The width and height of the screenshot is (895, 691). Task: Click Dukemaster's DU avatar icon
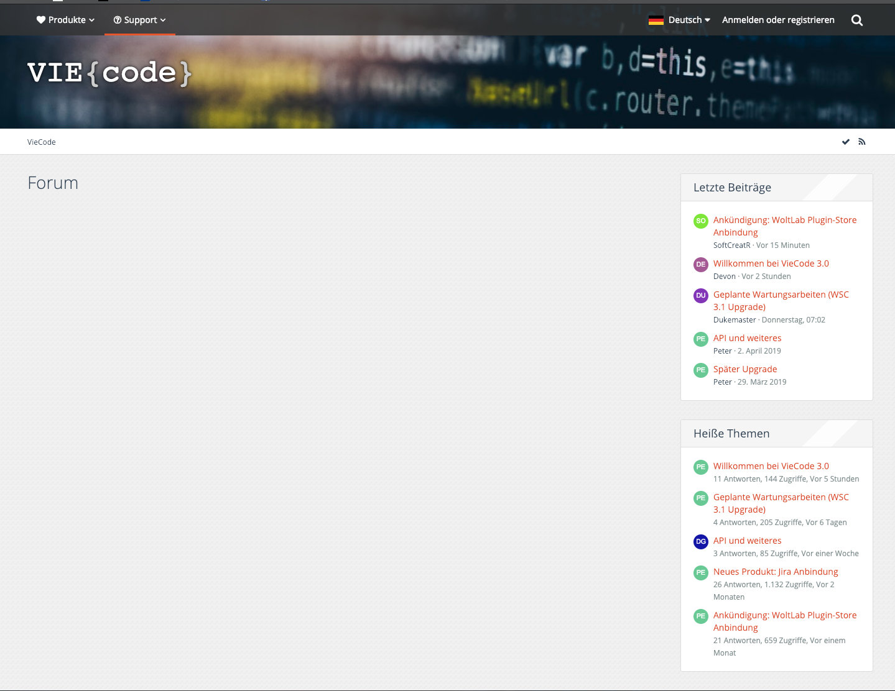(x=700, y=295)
